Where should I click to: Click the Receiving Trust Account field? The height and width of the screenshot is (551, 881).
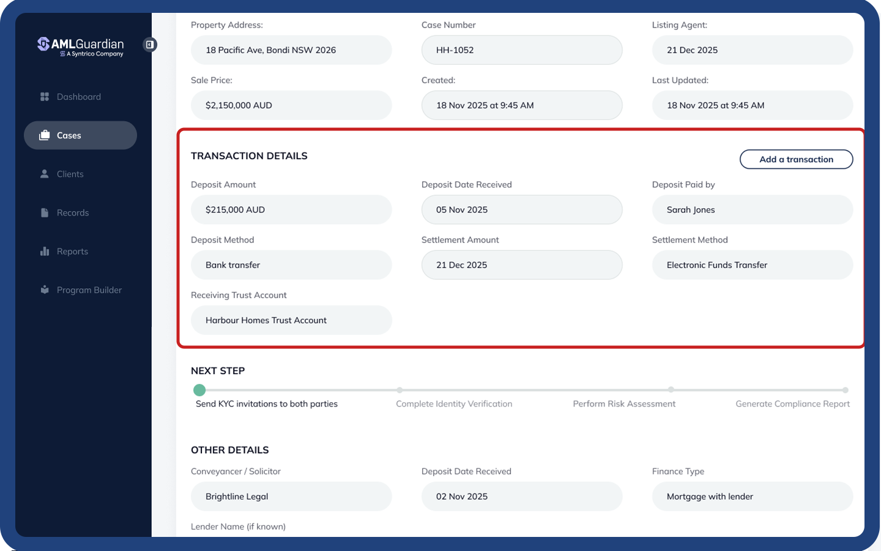click(291, 320)
